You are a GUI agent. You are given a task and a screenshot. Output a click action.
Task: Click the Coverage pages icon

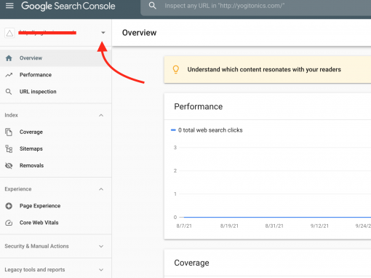tap(9, 132)
